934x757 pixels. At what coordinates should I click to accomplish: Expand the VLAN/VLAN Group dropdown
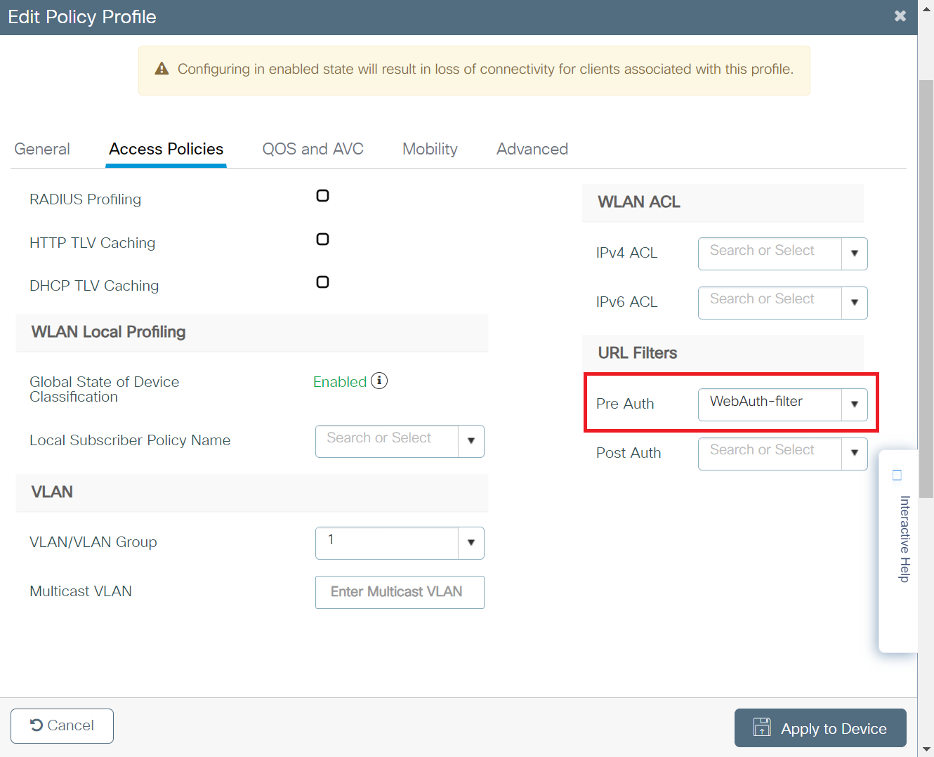coord(471,543)
